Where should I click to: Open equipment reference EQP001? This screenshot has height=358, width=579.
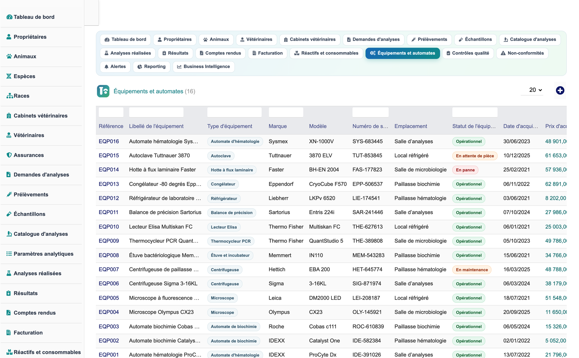pyautogui.click(x=109, y=355)
